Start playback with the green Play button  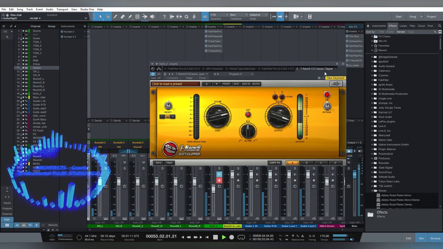(x=224, y=237)
